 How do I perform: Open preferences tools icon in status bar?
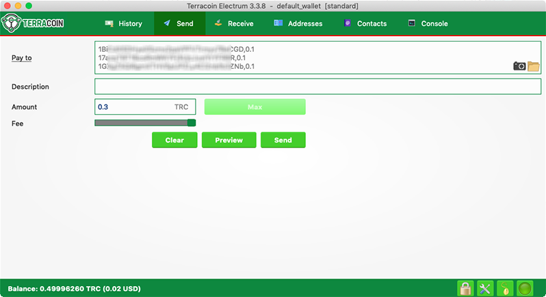pyautogui.click(x=485, y=288)
